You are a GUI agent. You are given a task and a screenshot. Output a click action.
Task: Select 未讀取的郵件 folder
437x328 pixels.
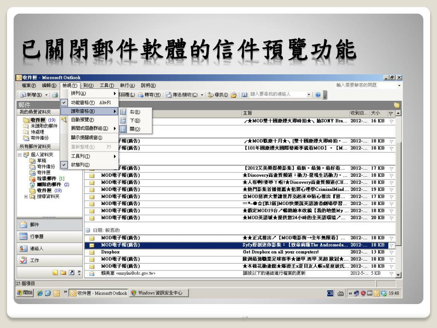click(x=41, y=126)
